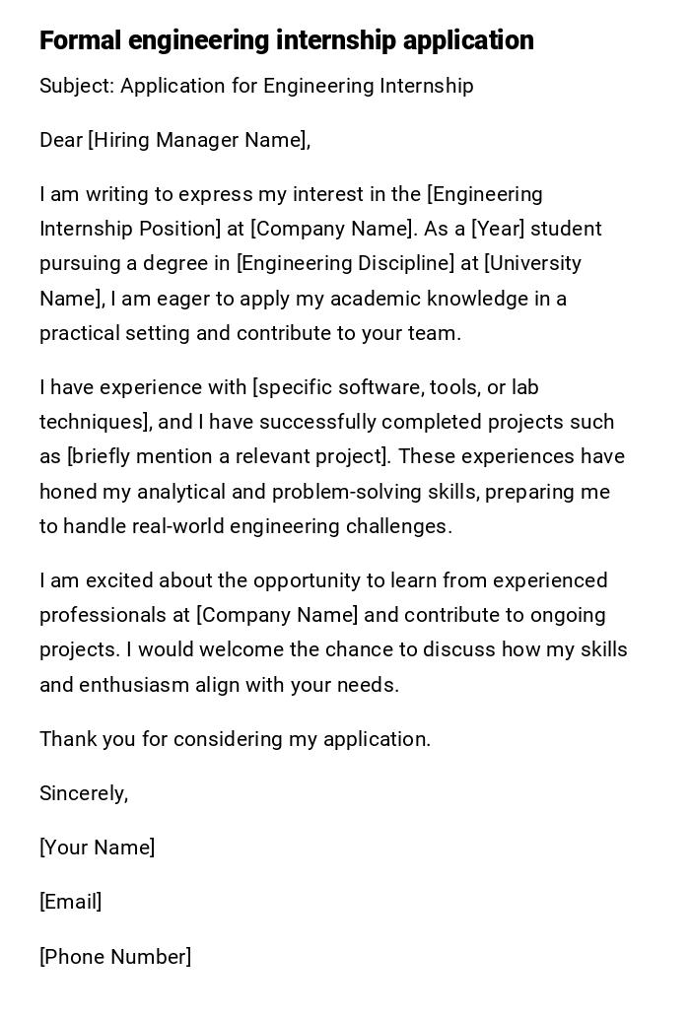This screenshot has height=1018, width=690.
Task: Select the [briefly mention a relevant project] placeholder
Action: pos(227,456)
